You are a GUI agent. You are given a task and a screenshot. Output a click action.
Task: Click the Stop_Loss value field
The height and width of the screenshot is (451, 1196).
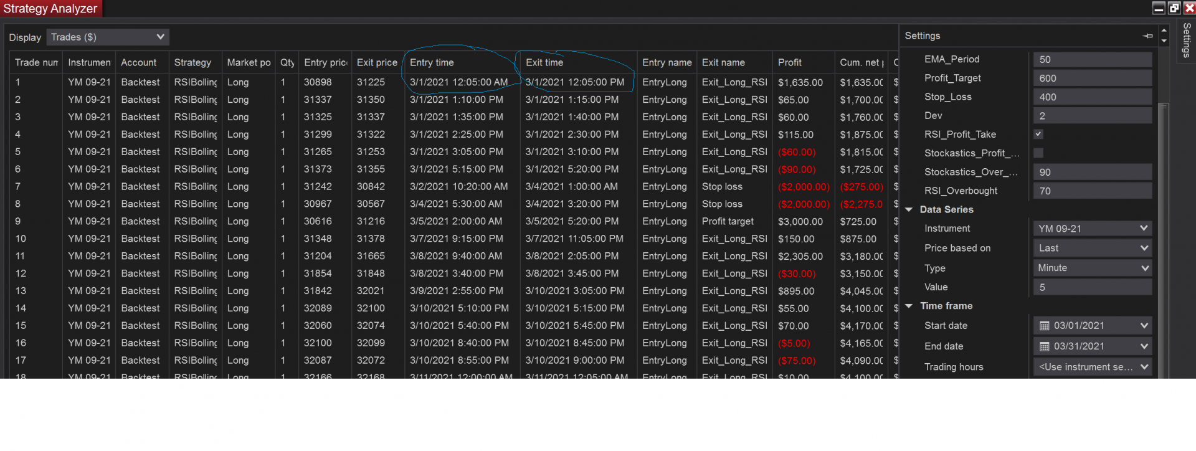(x=1093, y=97)
